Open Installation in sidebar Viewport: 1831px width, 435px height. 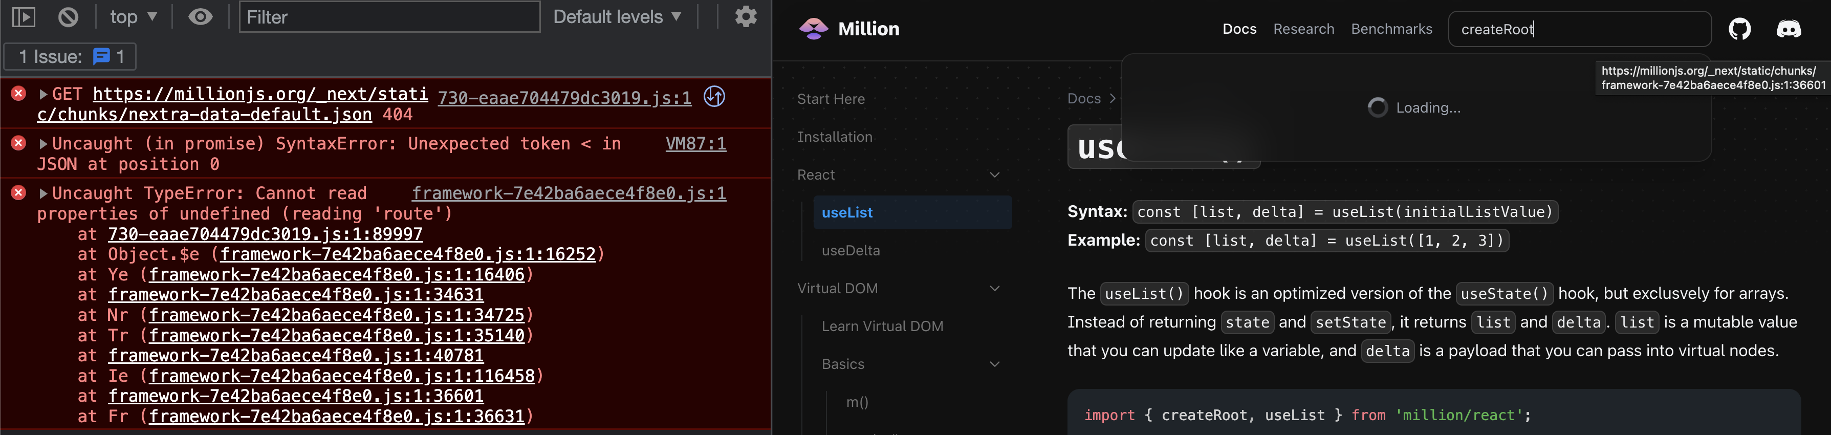click(835, 137)
